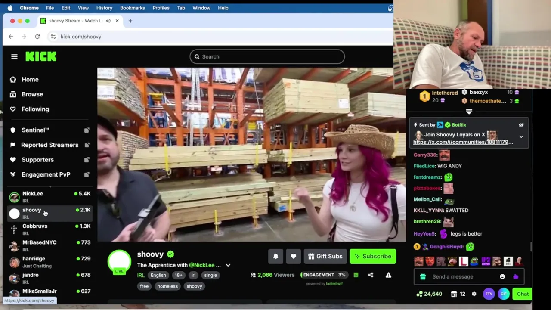This screenshot has width=551, height=310.
Task: Select the homeless tag
Action: (x=167, y=286)
